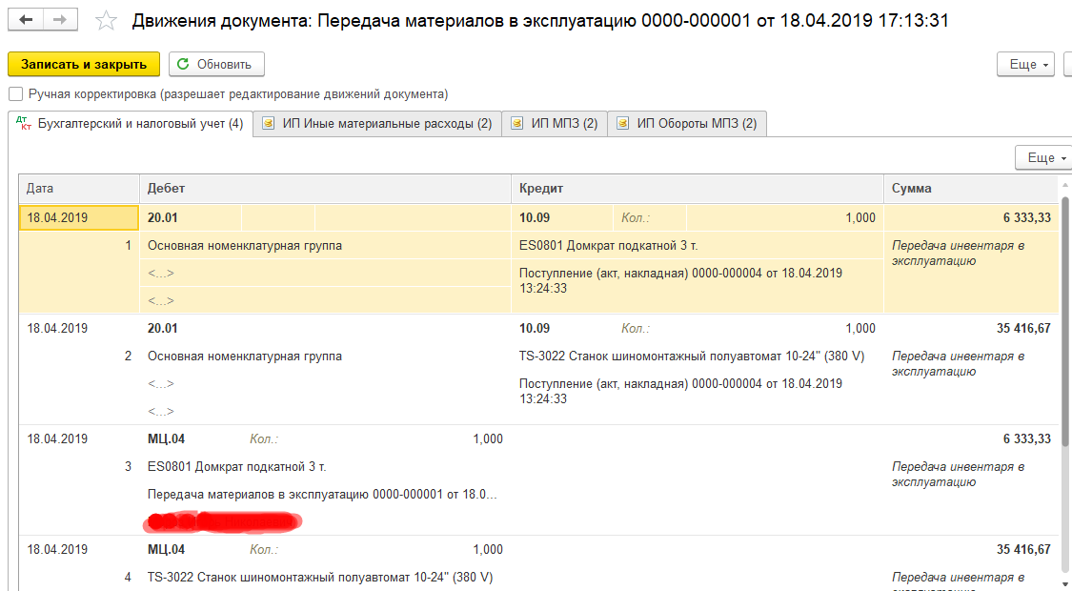
Task: Select first row debit account 20.01
Action: (163, 218)
